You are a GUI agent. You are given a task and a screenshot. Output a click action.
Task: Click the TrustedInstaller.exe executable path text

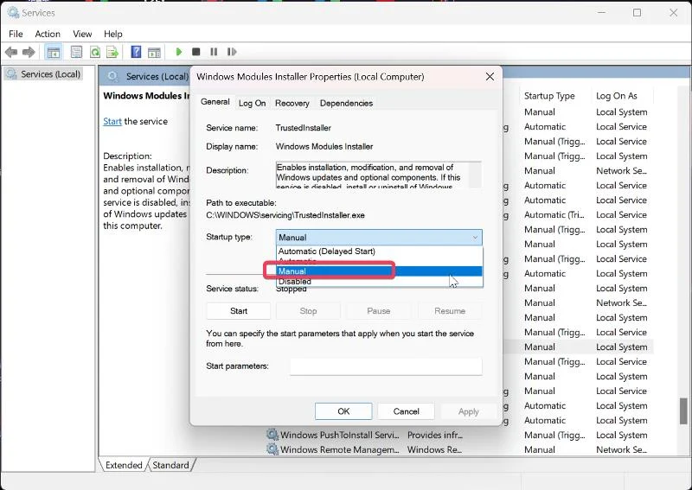(x=285, y=215)
